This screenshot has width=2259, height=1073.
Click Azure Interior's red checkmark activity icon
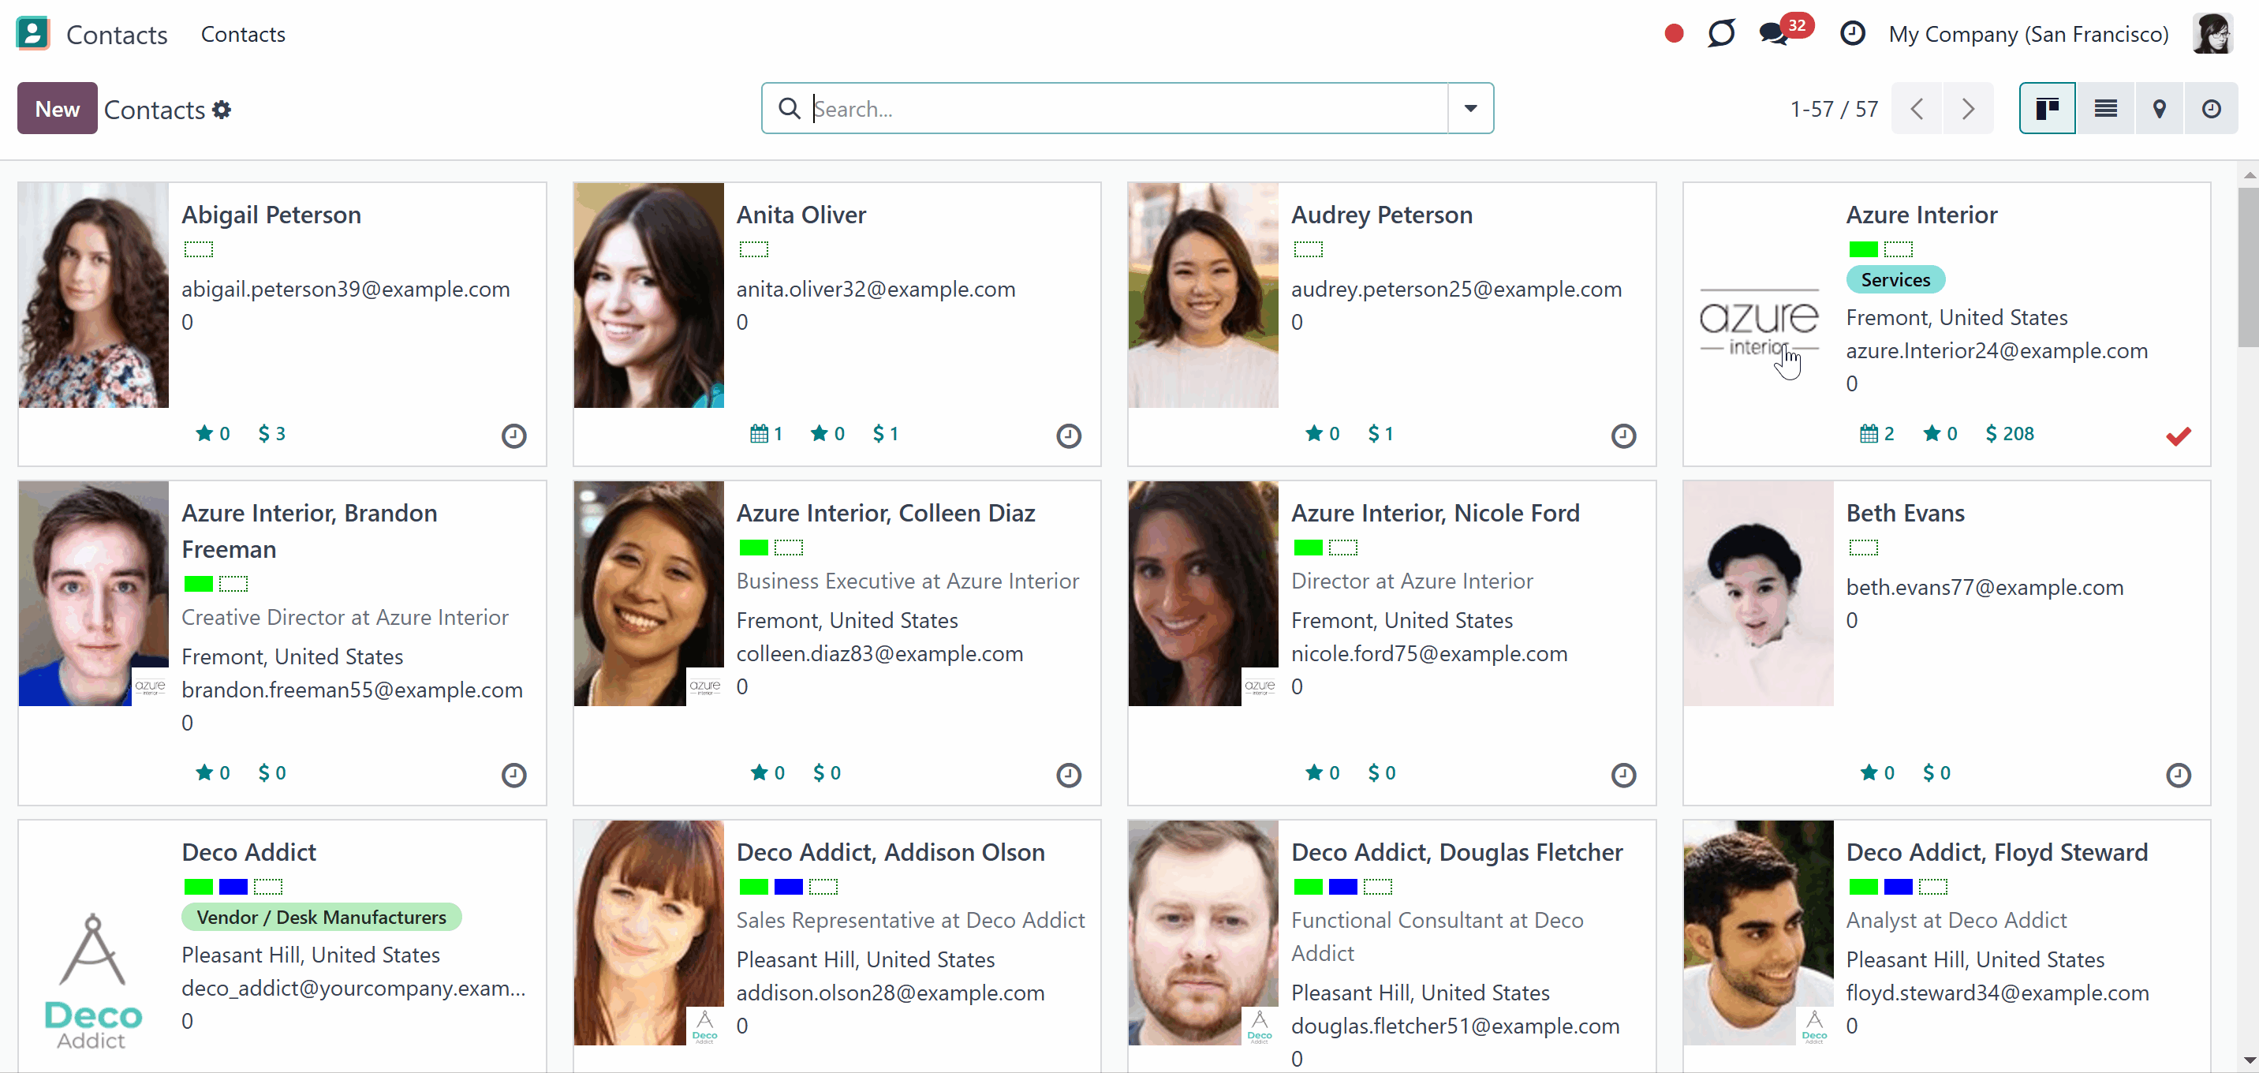pos(2179,436)
